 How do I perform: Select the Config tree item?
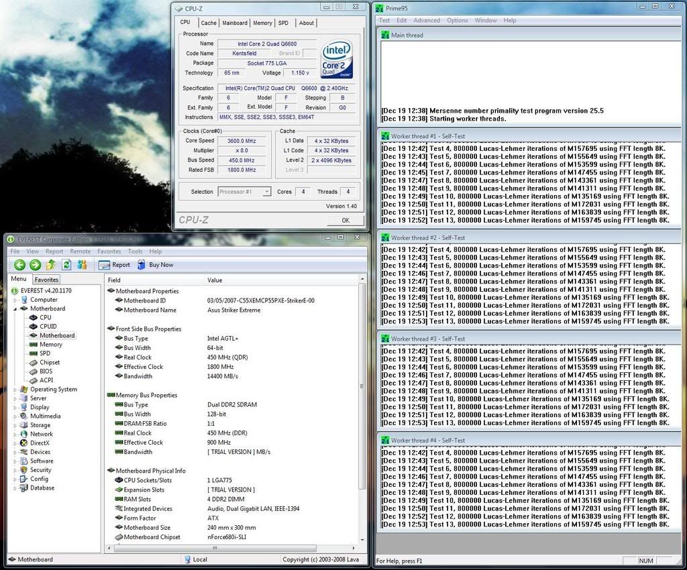34,479
